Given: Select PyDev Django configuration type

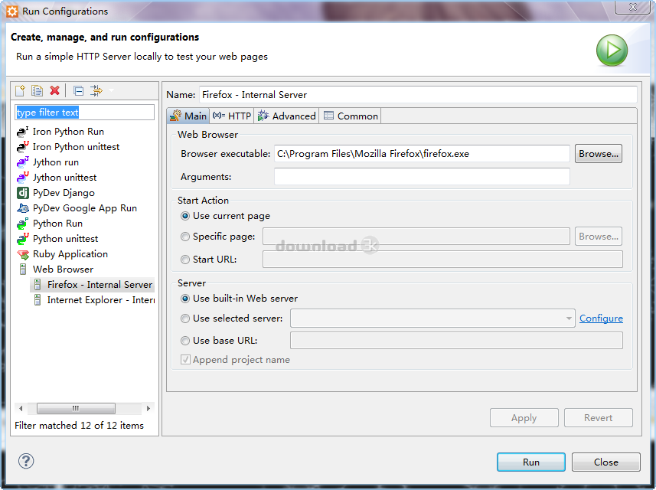Looking at the screenshot, I should click(x=63, y=193).
